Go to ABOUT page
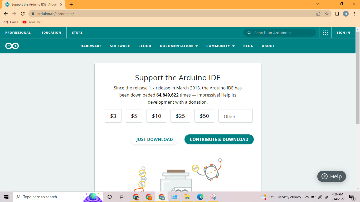The image size is (360, 202). click(268, 46)
